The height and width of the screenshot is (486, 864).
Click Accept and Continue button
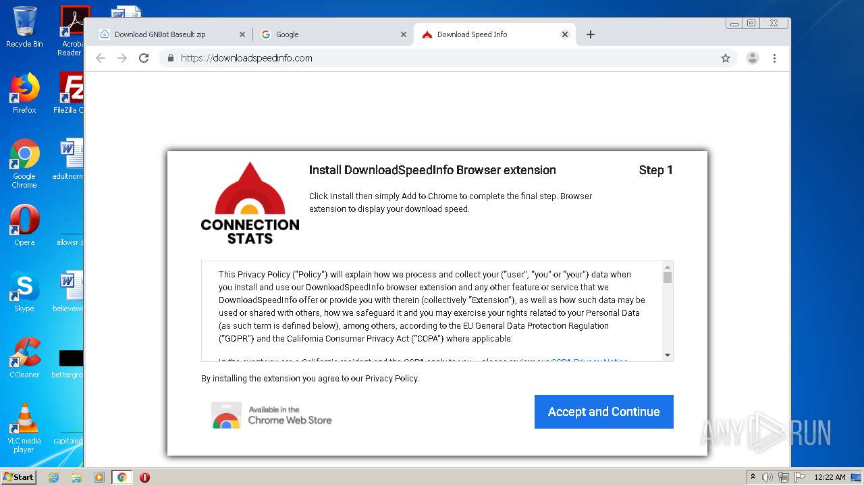click(604, 412)
